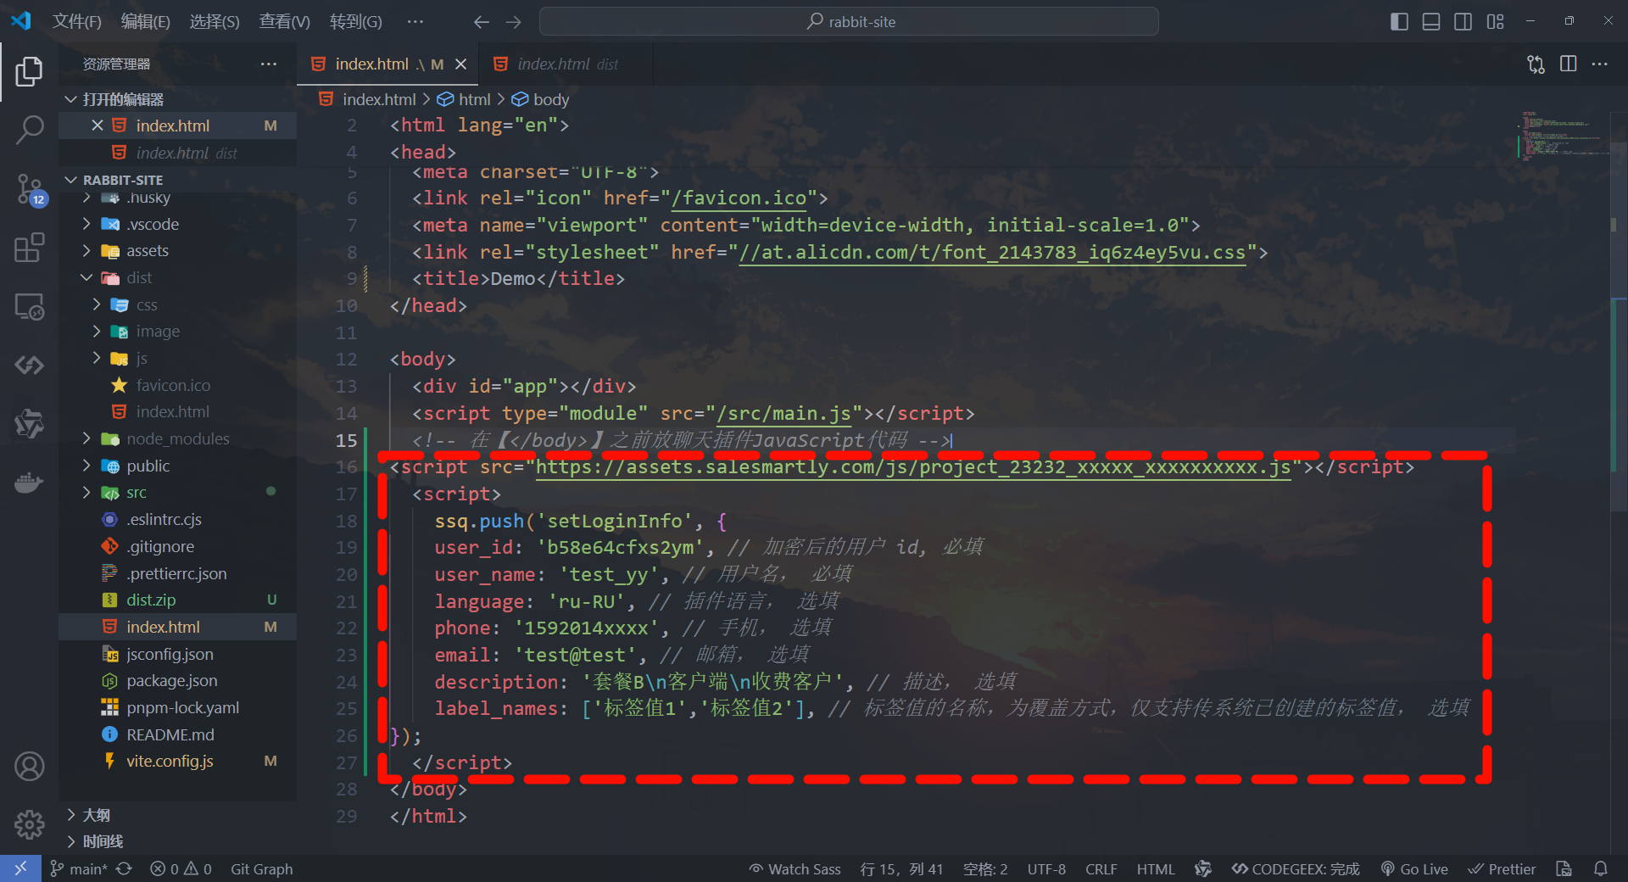Open the notifications bell icon
The image size is (1628, 882).
[1600, 868]
